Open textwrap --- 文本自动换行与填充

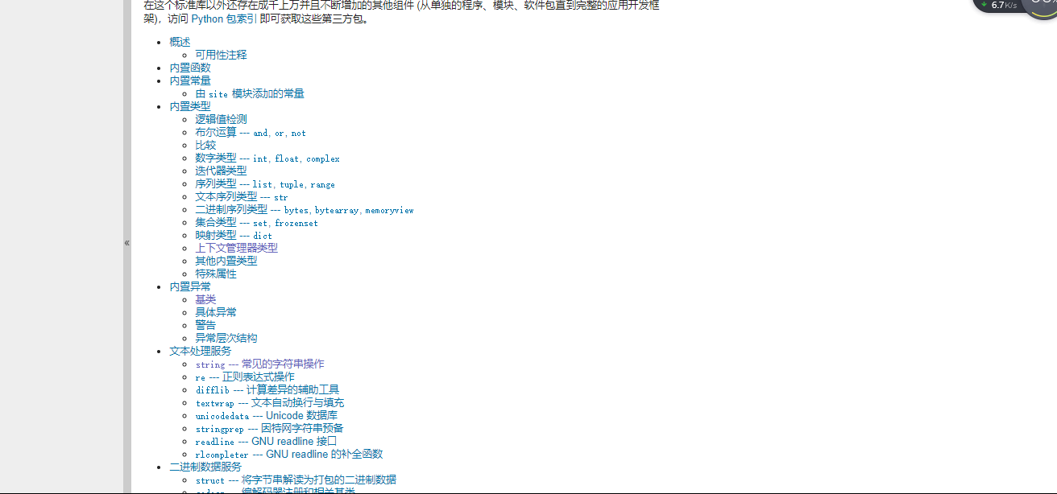(270, 402)
